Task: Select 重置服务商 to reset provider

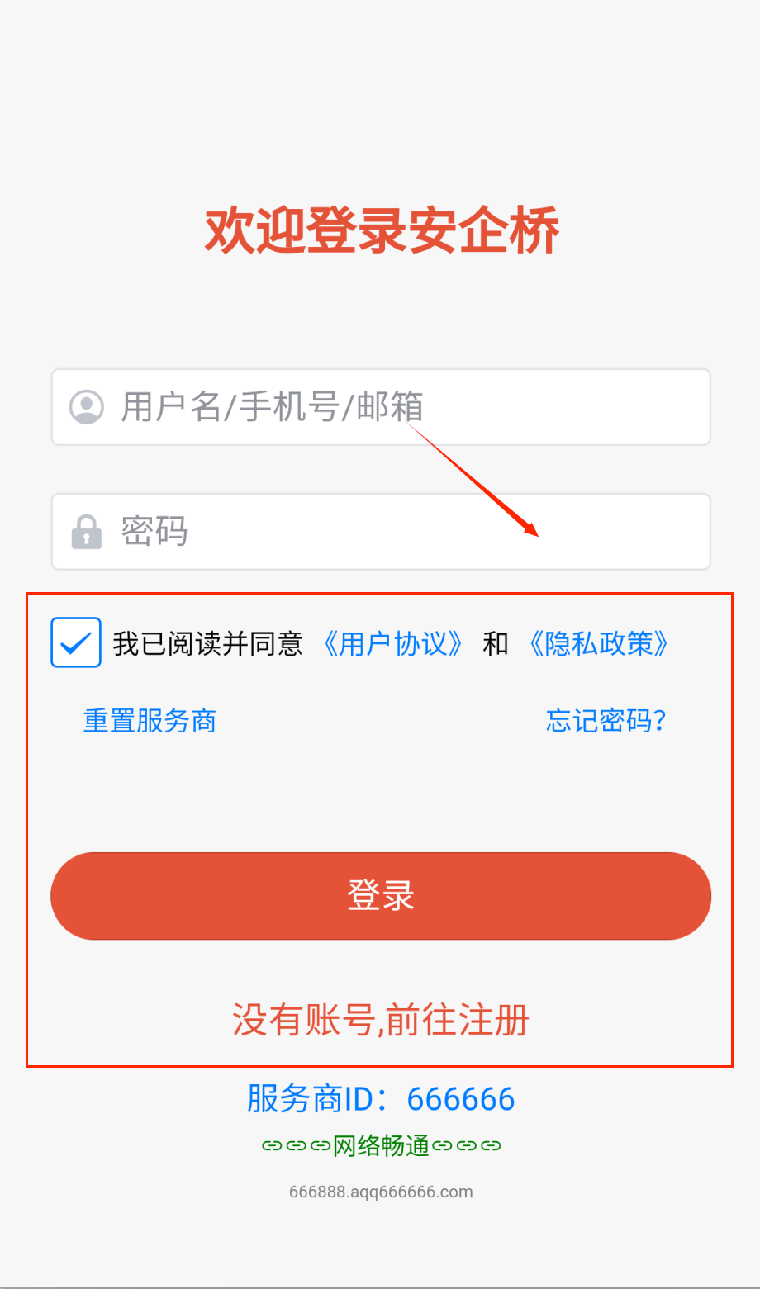Action: (x=150, y=721)
